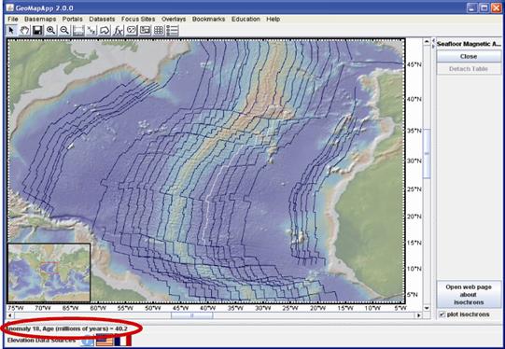Image resolution: width=505 pixels, height=349 pixels.
Task: Open the Overlays menu
Action: 174,19
